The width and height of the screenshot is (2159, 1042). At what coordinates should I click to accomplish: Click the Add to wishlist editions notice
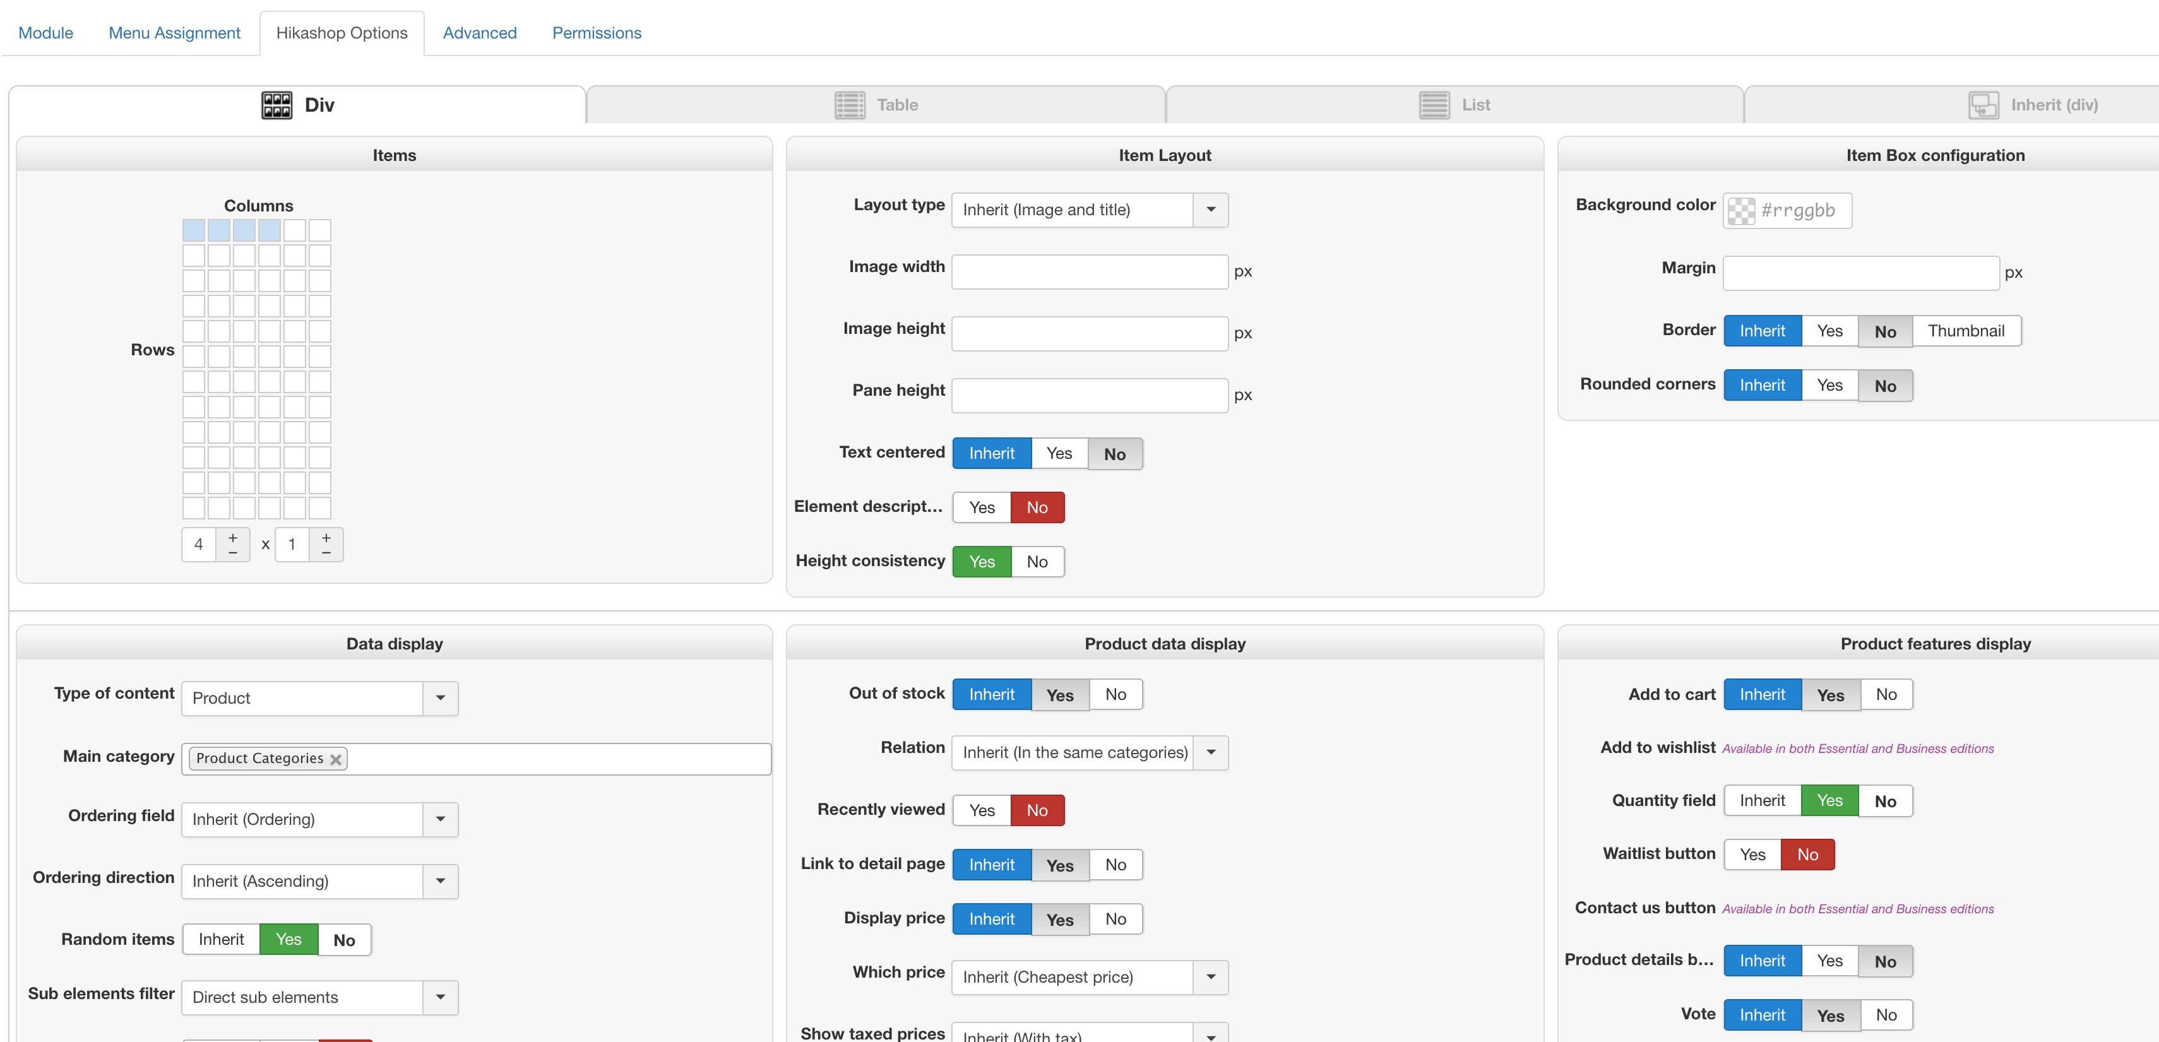click(1857, 749)
